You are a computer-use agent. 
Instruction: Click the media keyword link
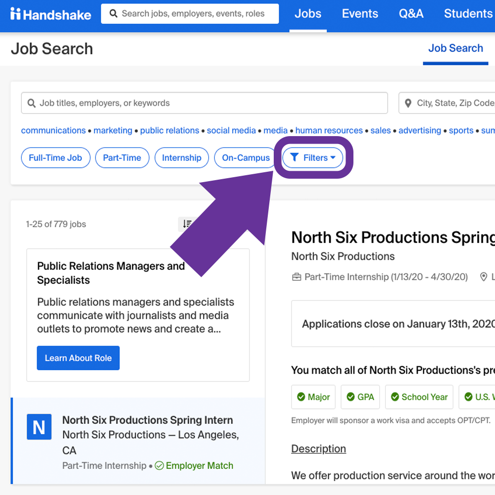(275, 130)
